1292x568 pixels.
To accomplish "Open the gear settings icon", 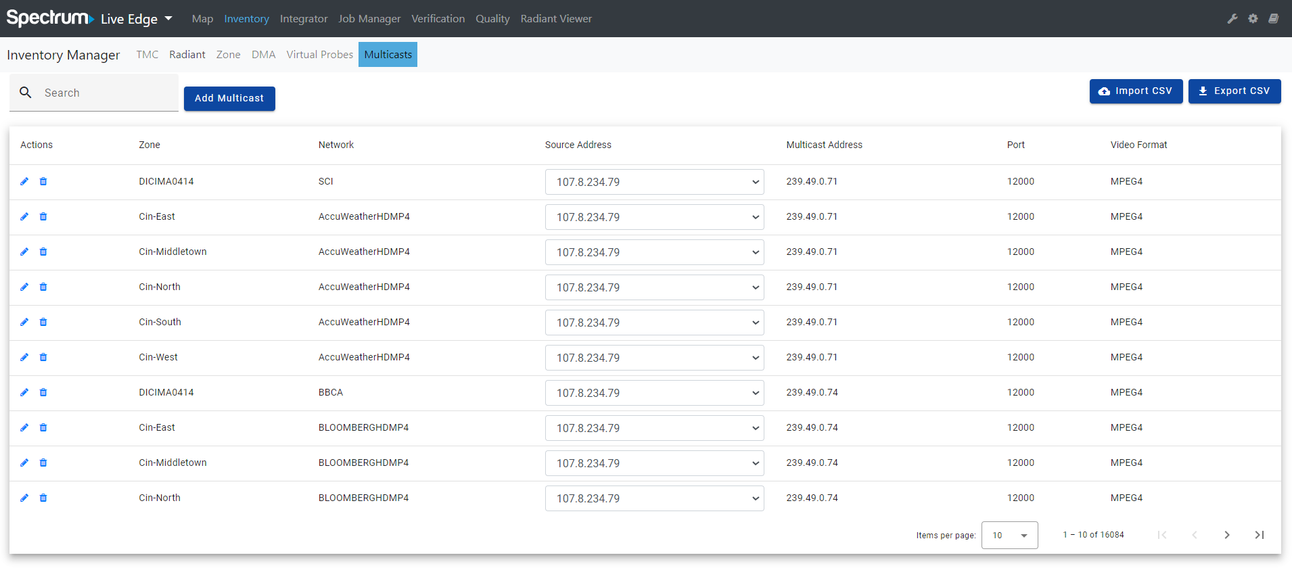I will 1253,19.
